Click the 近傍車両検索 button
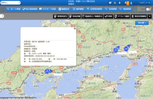 point(94,9)
